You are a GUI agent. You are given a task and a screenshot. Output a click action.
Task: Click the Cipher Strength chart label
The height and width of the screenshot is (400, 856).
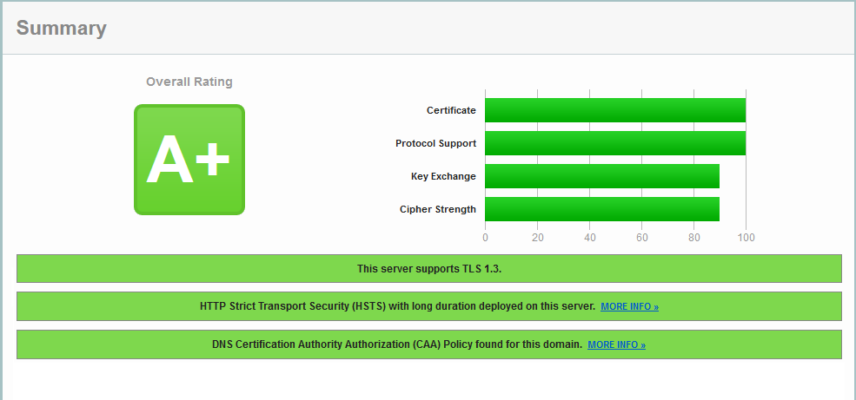(438, 209)
